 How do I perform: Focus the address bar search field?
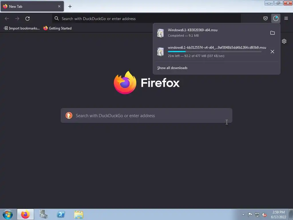coord(146,19)
